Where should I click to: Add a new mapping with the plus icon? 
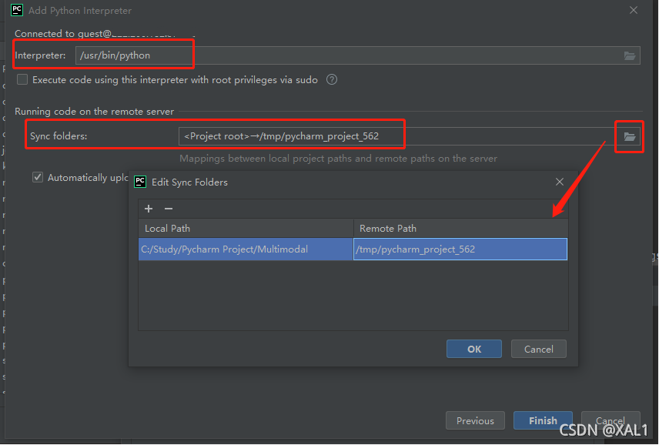[x=149, y=209]
